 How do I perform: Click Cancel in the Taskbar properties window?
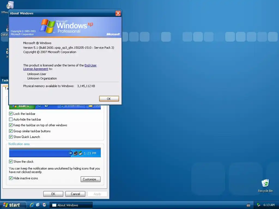[x=75, y=194]
